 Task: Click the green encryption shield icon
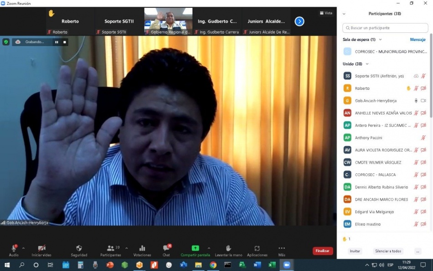coord(6,42)
